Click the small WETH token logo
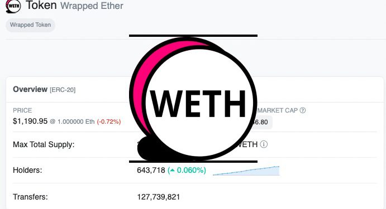Screen dimensions: 386x209 click(x=13, y=6)
